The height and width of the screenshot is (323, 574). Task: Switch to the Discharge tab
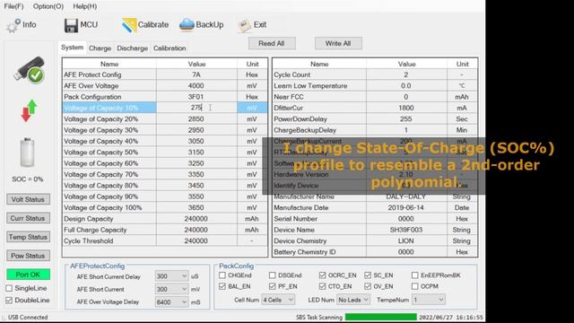[132, 48]
